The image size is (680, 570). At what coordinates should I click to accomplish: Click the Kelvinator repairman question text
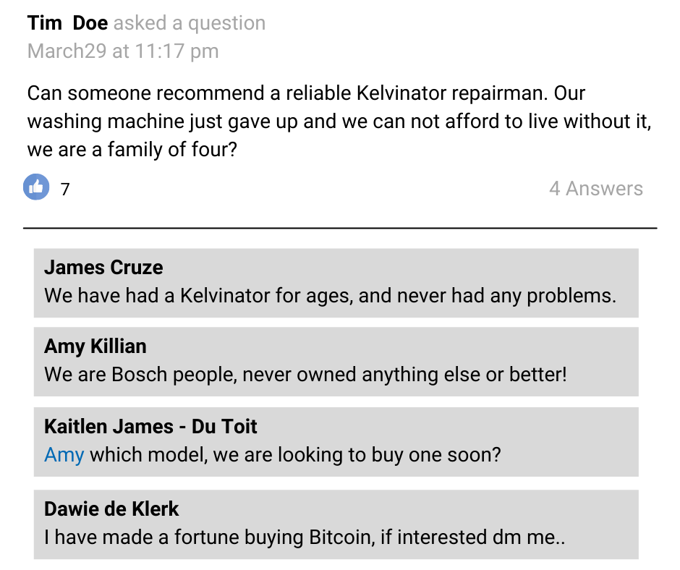[x=339, y=122]
